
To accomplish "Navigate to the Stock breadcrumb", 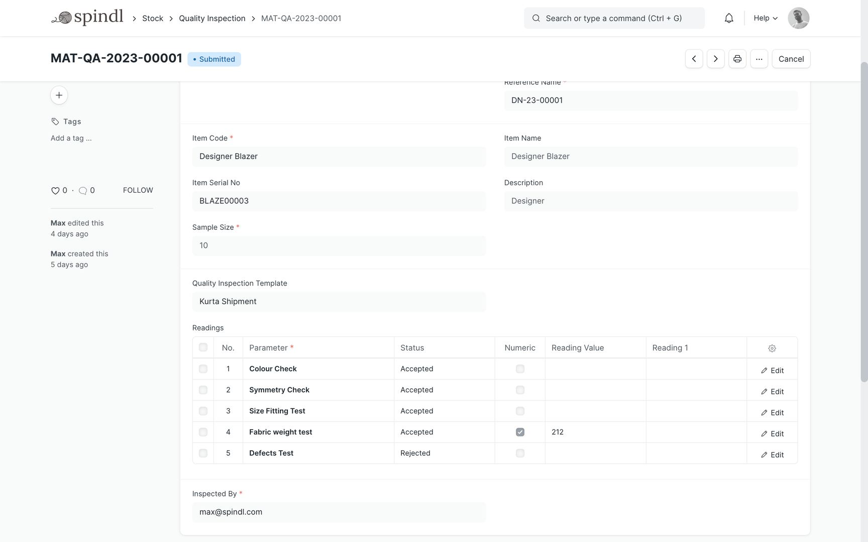I will click(x=152, y=18).
